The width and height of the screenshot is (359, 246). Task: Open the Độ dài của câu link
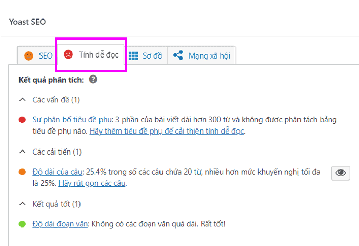pyautogui.click(x=57, y=172)
